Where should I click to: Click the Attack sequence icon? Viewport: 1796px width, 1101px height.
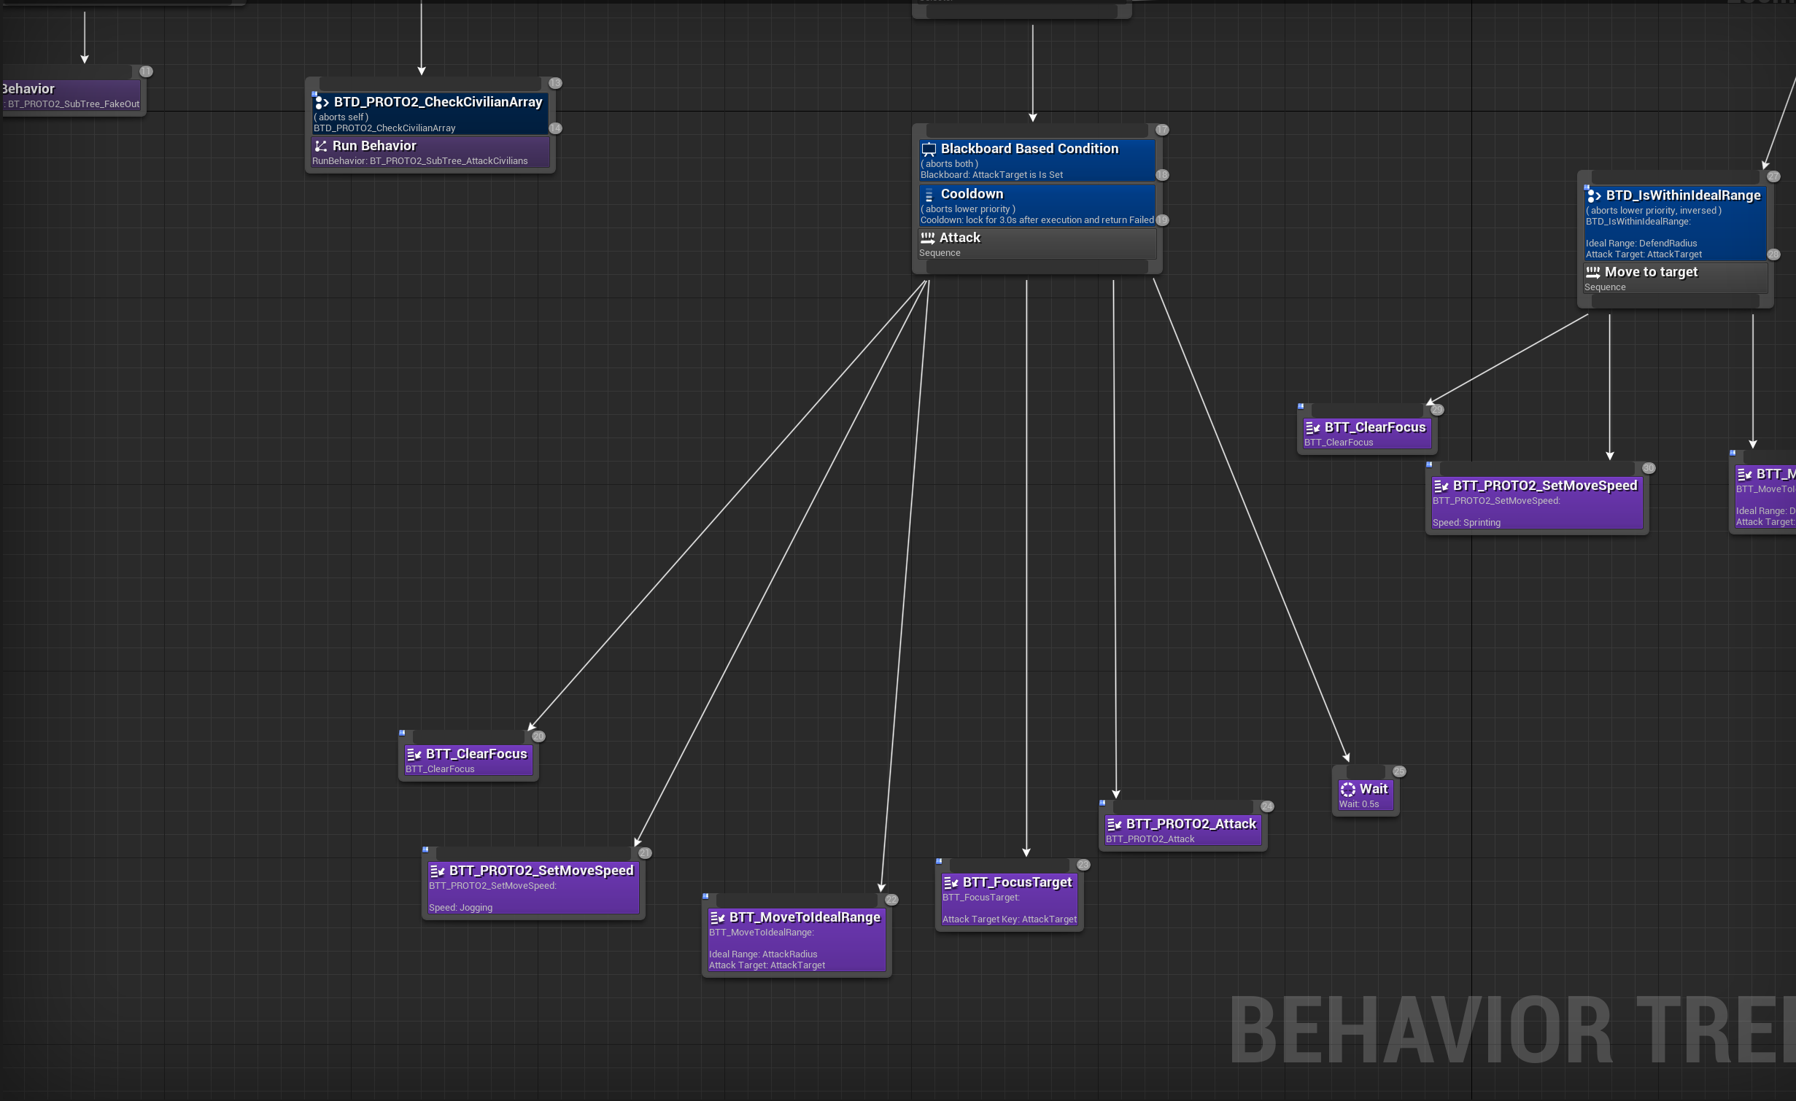click(x=927, y=238)
